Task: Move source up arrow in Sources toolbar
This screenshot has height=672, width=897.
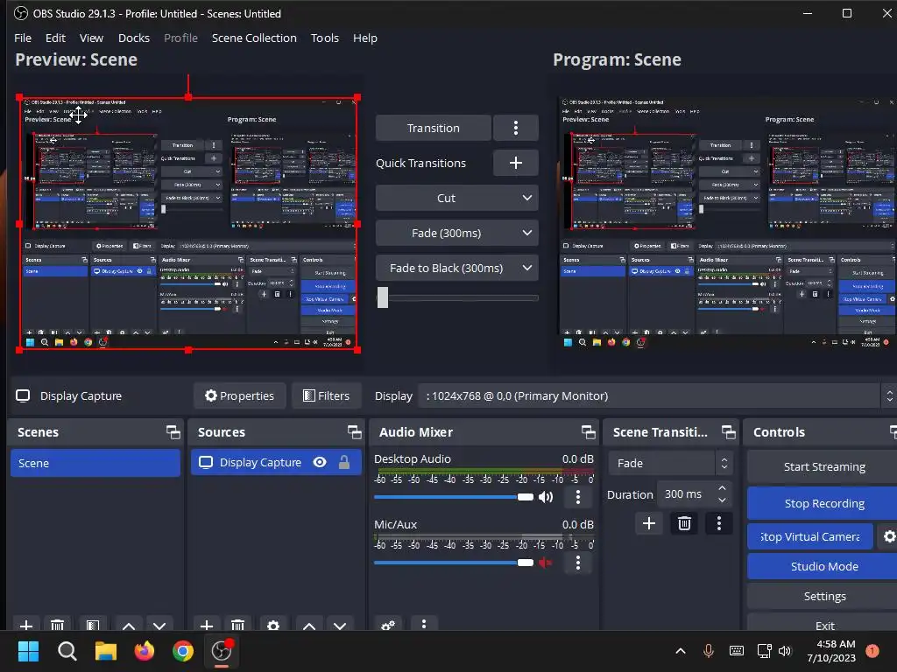Action: 309,626
